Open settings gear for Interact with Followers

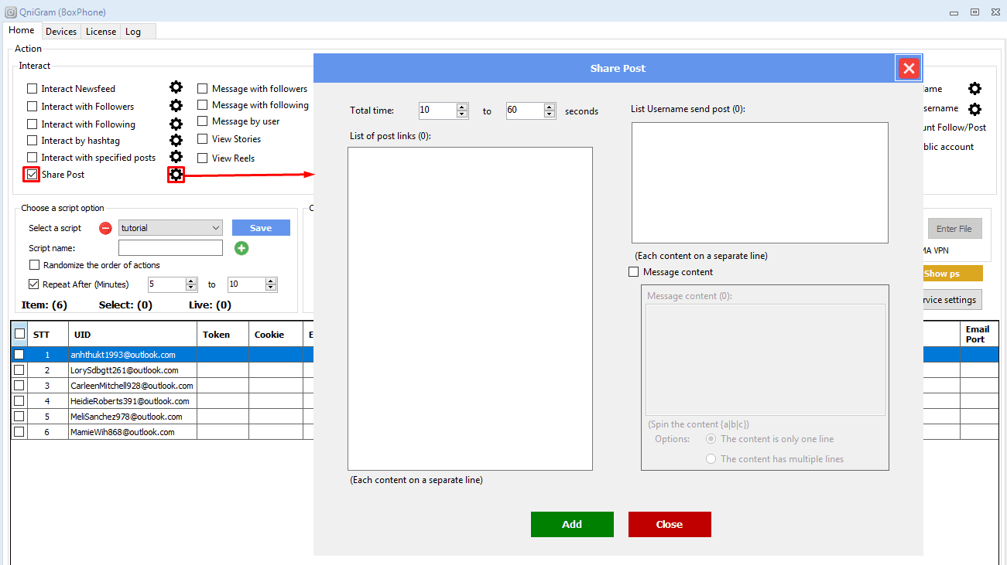pos(176,106)
